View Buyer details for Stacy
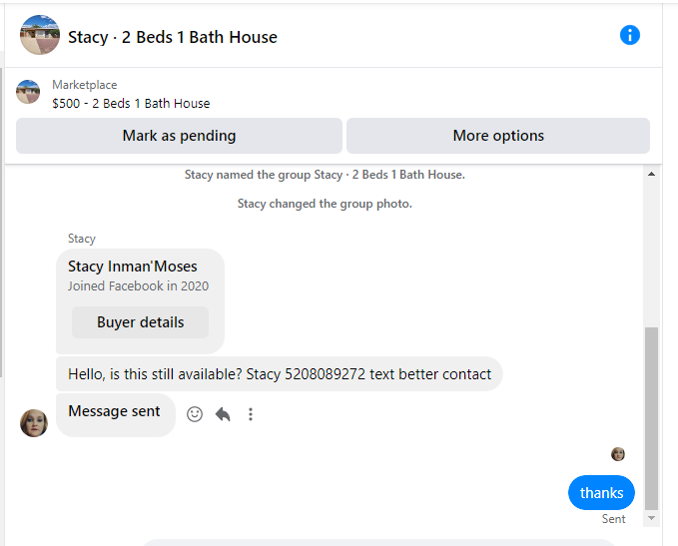This screenshot has height=546, width=678. click(x=140, y=322)
